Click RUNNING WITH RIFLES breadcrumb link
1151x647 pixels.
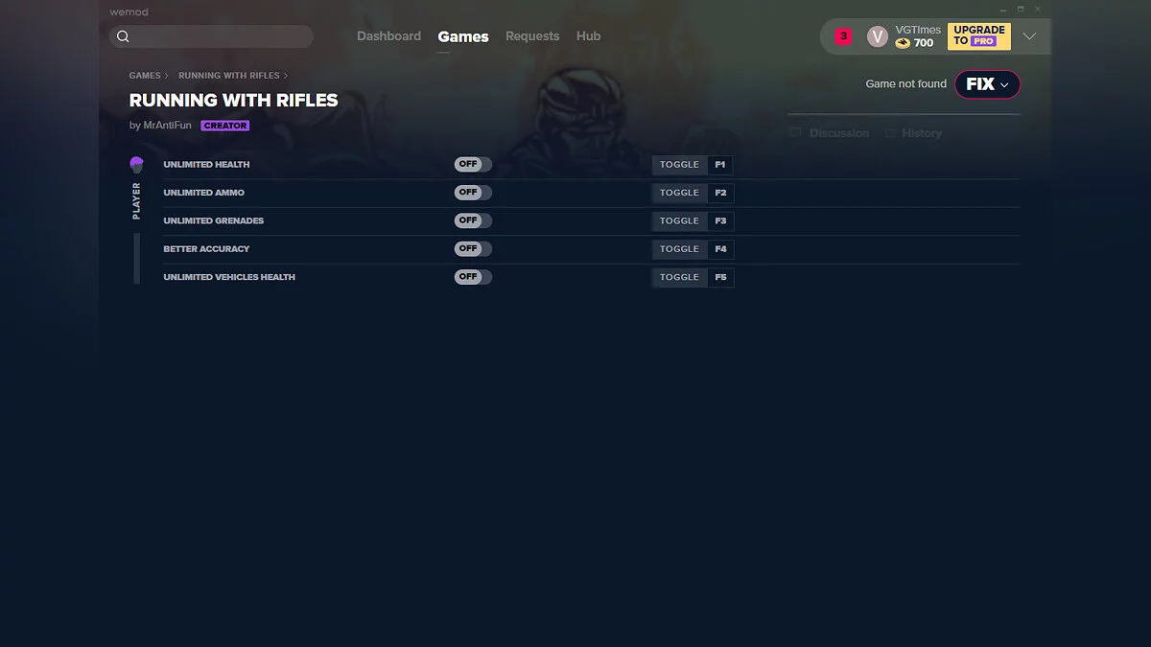pos(229,76)
